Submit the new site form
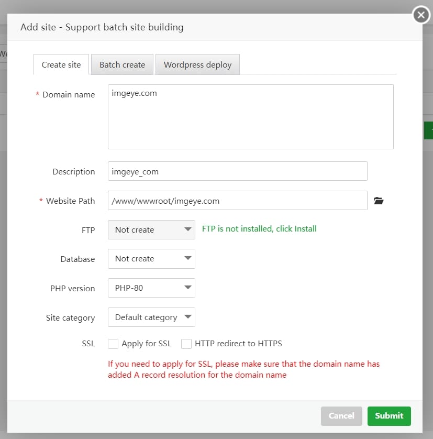 click(x=389, y=416)
